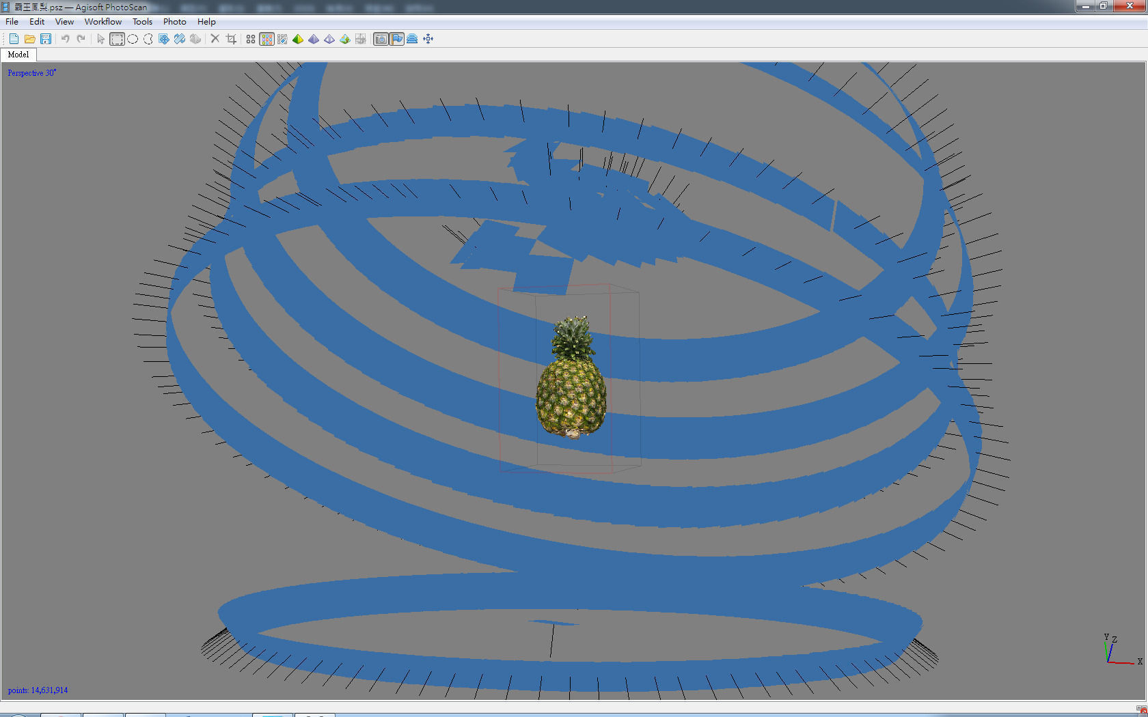Screen dimensions: 1148x717
Task: Switch to the Point cloud view icon
Action: coord(251,39)
